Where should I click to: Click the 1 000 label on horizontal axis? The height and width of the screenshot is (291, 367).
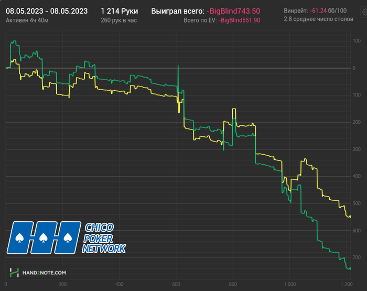tap(290, 284)
